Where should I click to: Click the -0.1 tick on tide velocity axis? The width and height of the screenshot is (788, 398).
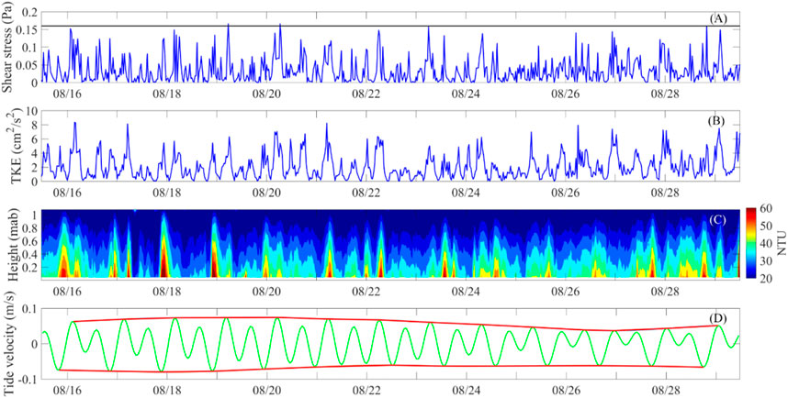click(28, 379)
